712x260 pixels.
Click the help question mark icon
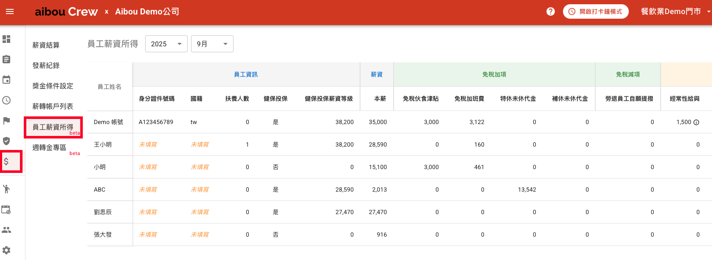coord(551,11)
